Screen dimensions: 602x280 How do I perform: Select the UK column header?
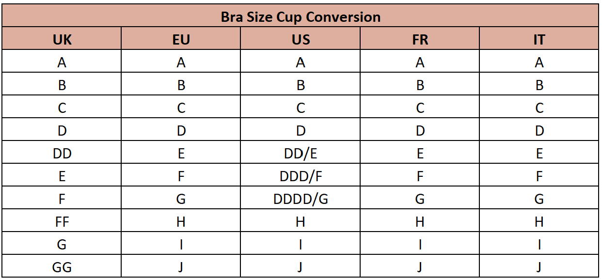coord(62,39)
